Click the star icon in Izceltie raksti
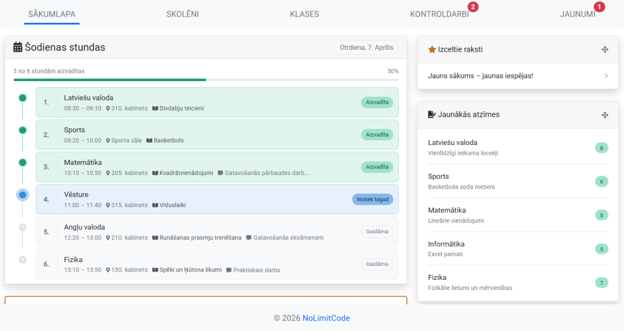 (x=432, y=49)
